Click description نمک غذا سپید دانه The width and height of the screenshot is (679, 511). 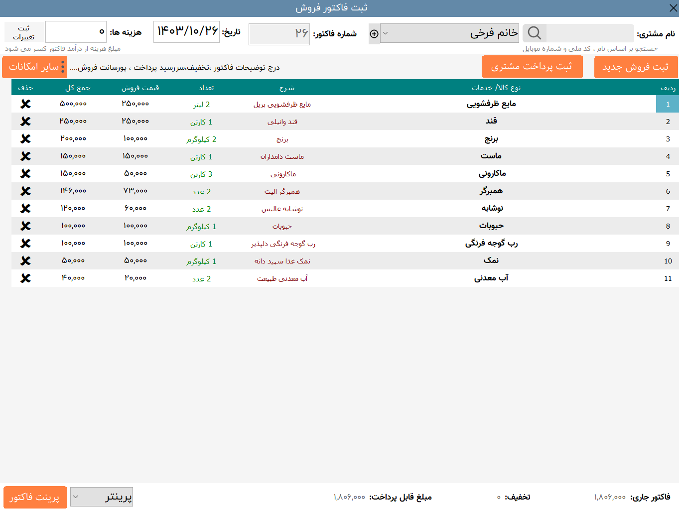click(x=282, y=261)
